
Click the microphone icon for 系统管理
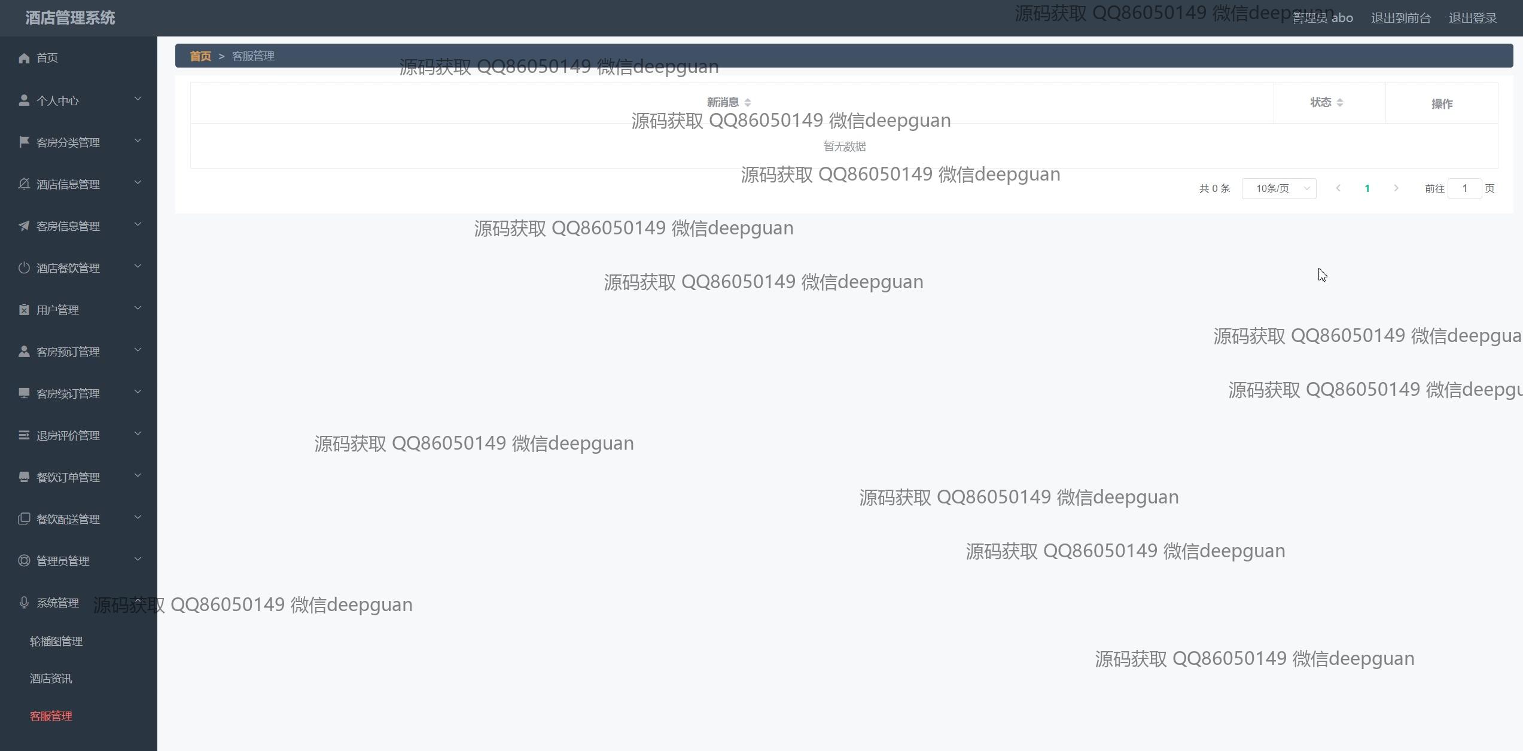pyautogui.click(x=24, y=602)
